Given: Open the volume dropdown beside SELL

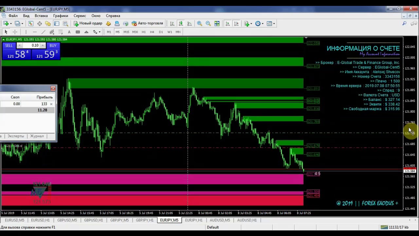Looking at the screenshot, I should [x=19, y=46].
